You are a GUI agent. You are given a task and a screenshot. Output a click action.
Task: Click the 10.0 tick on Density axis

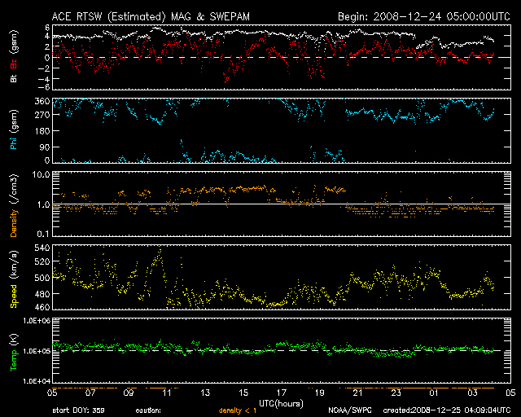click(42, 175)
